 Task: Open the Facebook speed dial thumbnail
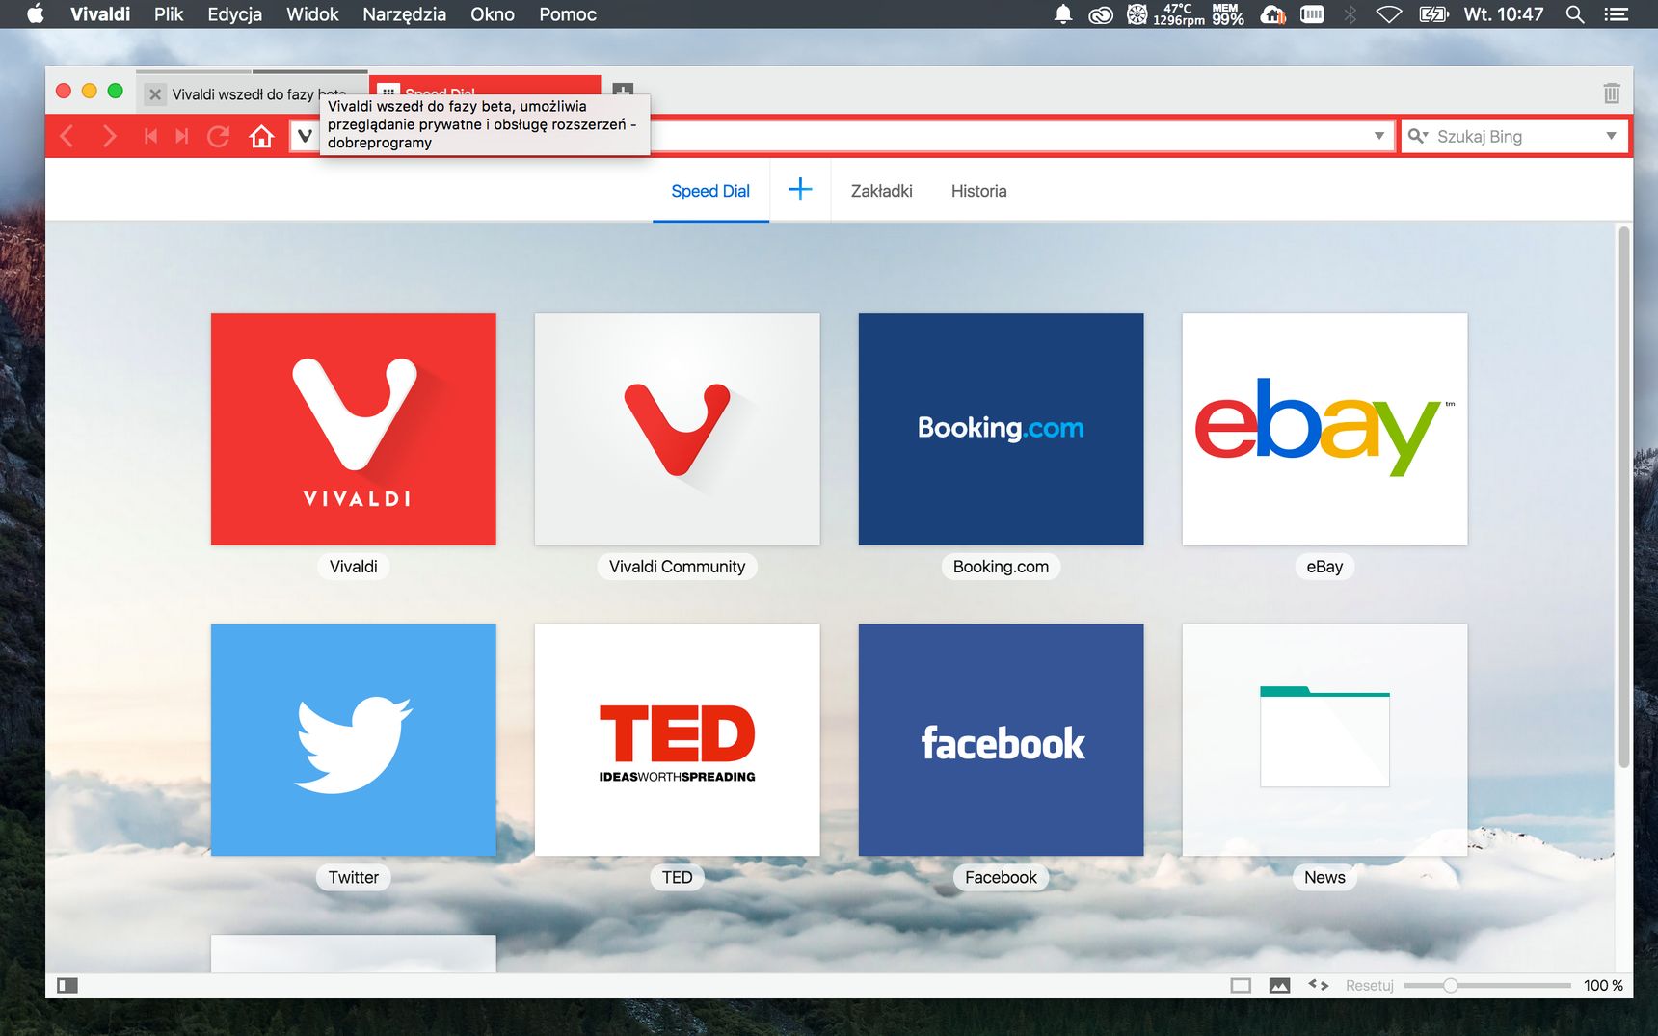(x=1001, y=740)
